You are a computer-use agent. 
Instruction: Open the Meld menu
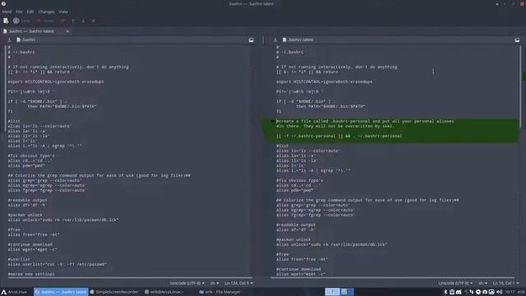tap(7, 12)
